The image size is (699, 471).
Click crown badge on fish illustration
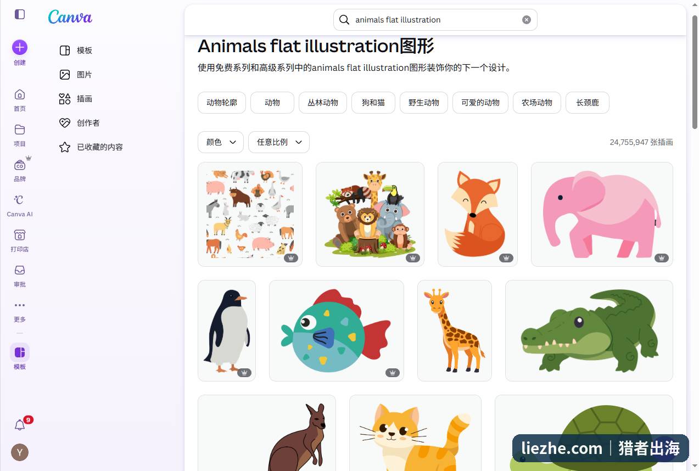click(393, 373)
